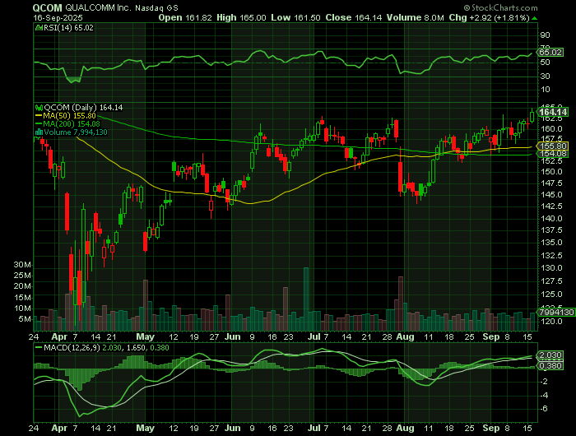Click the 65.02 RSI value tag
This screenshot has height=436, width=576.
click(550, 52)
